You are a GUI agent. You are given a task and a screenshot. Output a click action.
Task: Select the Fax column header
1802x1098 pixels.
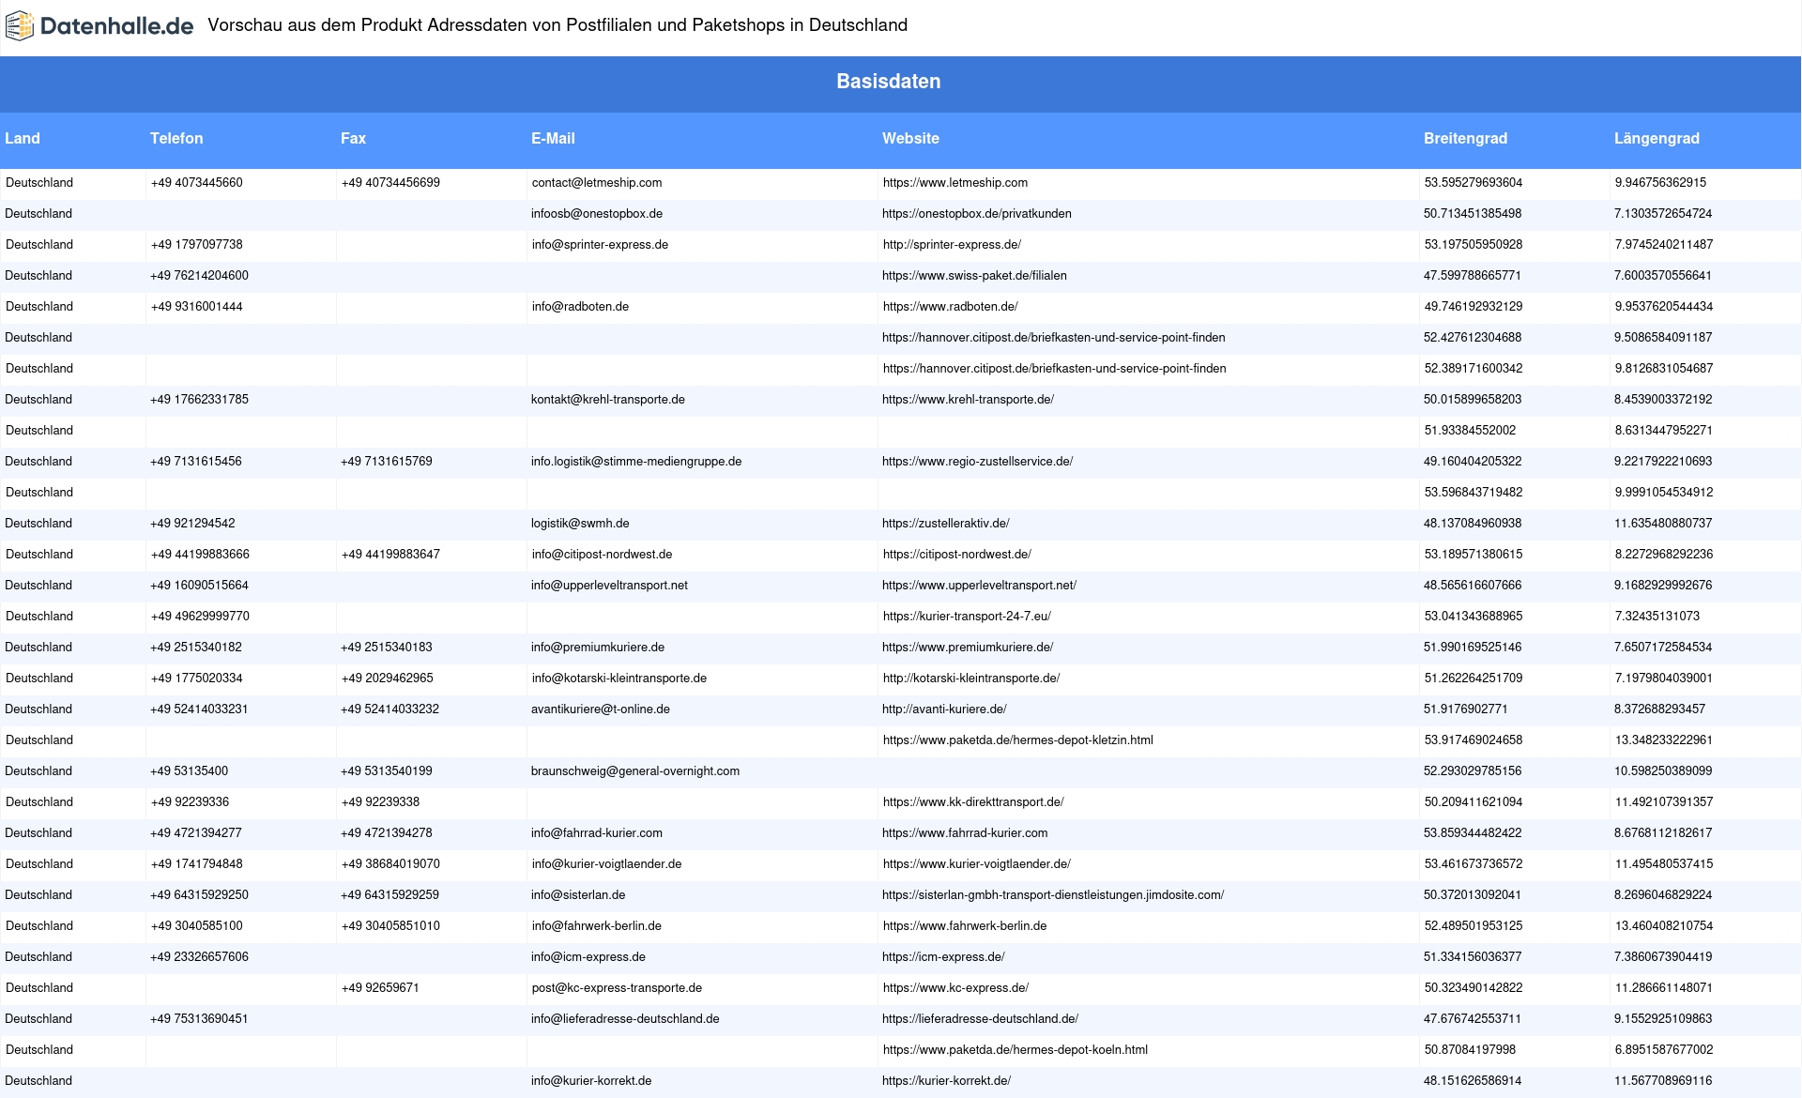tap(353, 138)
